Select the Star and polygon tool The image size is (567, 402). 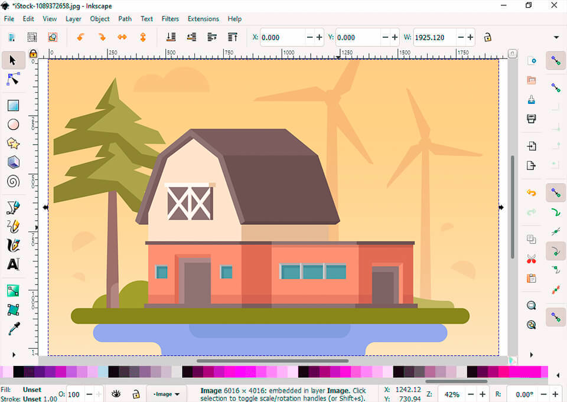(x=13, y=143)
